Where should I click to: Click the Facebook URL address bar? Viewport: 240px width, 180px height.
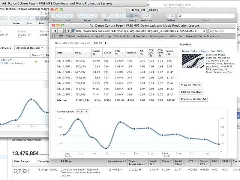137,31
